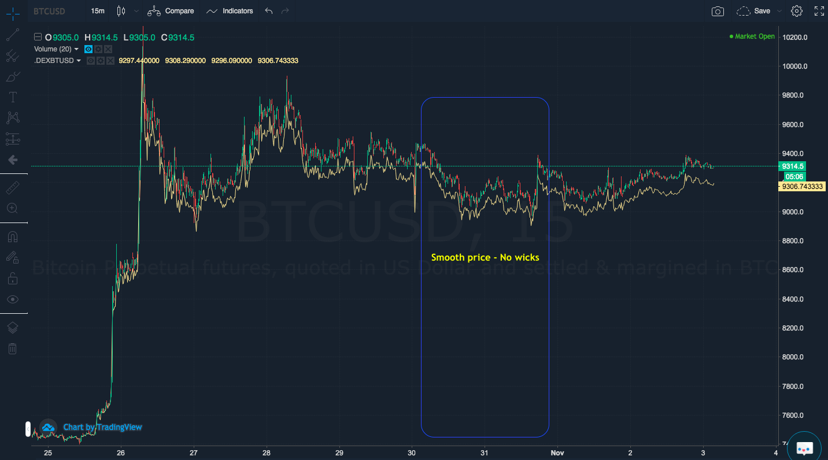Open chart settings gear in top bar

click(x=797, y=11)
